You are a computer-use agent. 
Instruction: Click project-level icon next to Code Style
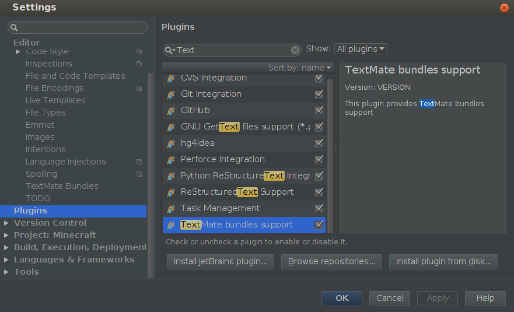[x=139, y=52]
